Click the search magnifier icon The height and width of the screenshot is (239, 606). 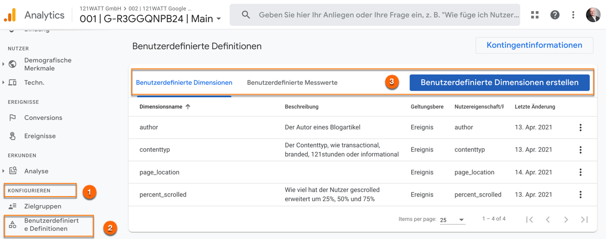(x=246, y=15)
